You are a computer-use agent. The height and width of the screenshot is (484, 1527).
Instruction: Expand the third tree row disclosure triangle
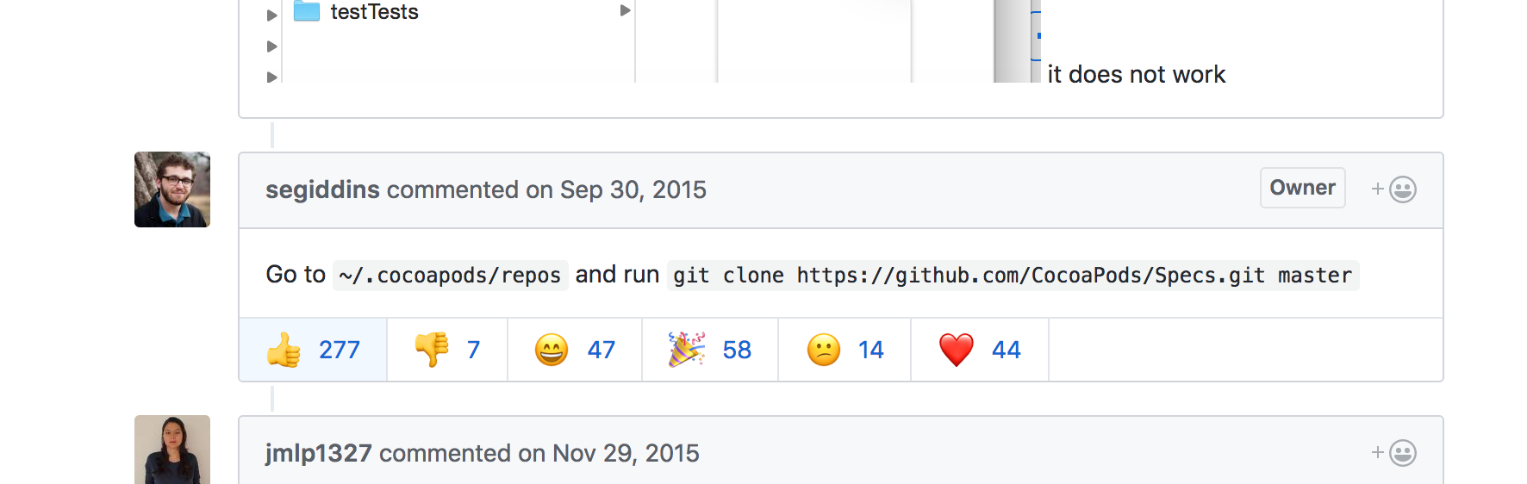point(271,77)
